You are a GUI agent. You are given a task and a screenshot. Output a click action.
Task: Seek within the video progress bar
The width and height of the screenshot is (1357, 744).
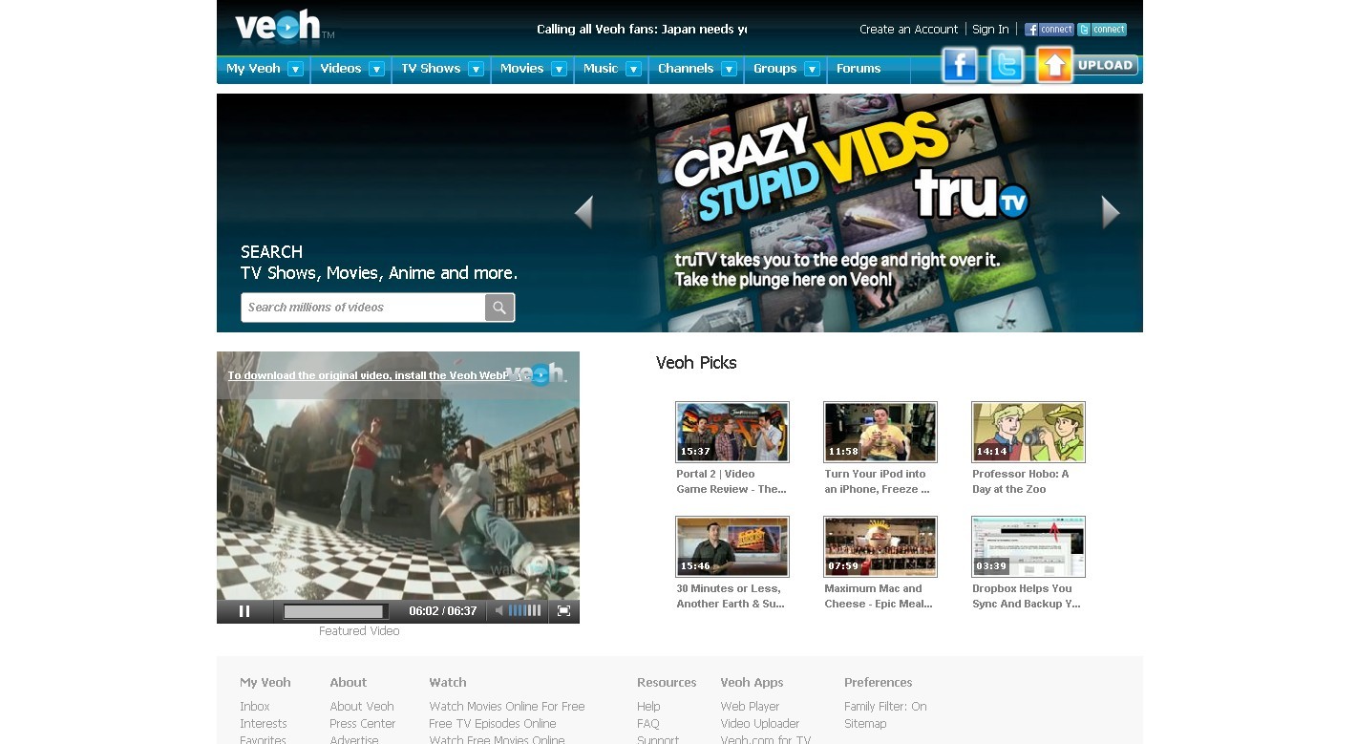point(336,611)
